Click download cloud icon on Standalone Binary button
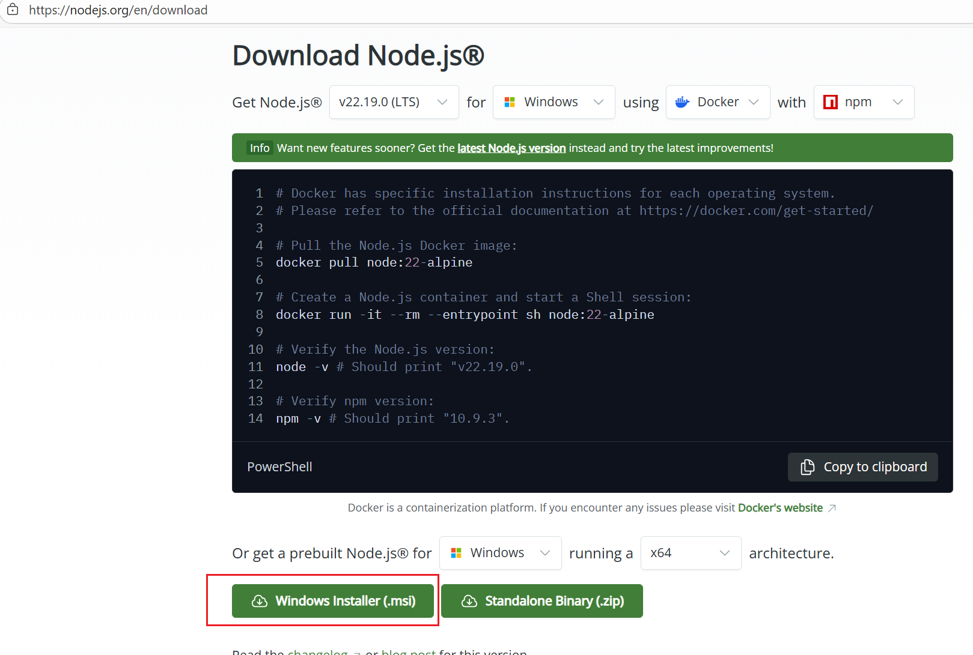Screen dimensions: 973x655 pos(469,601)
